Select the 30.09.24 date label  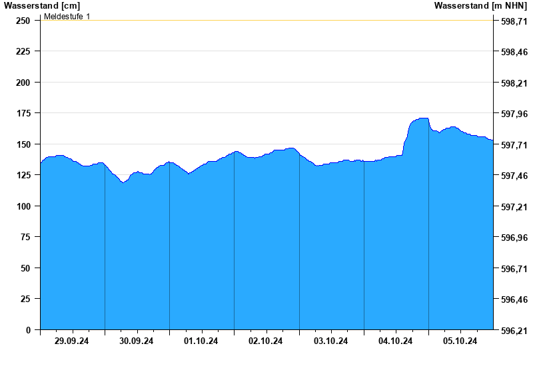[x=137, y=341]
